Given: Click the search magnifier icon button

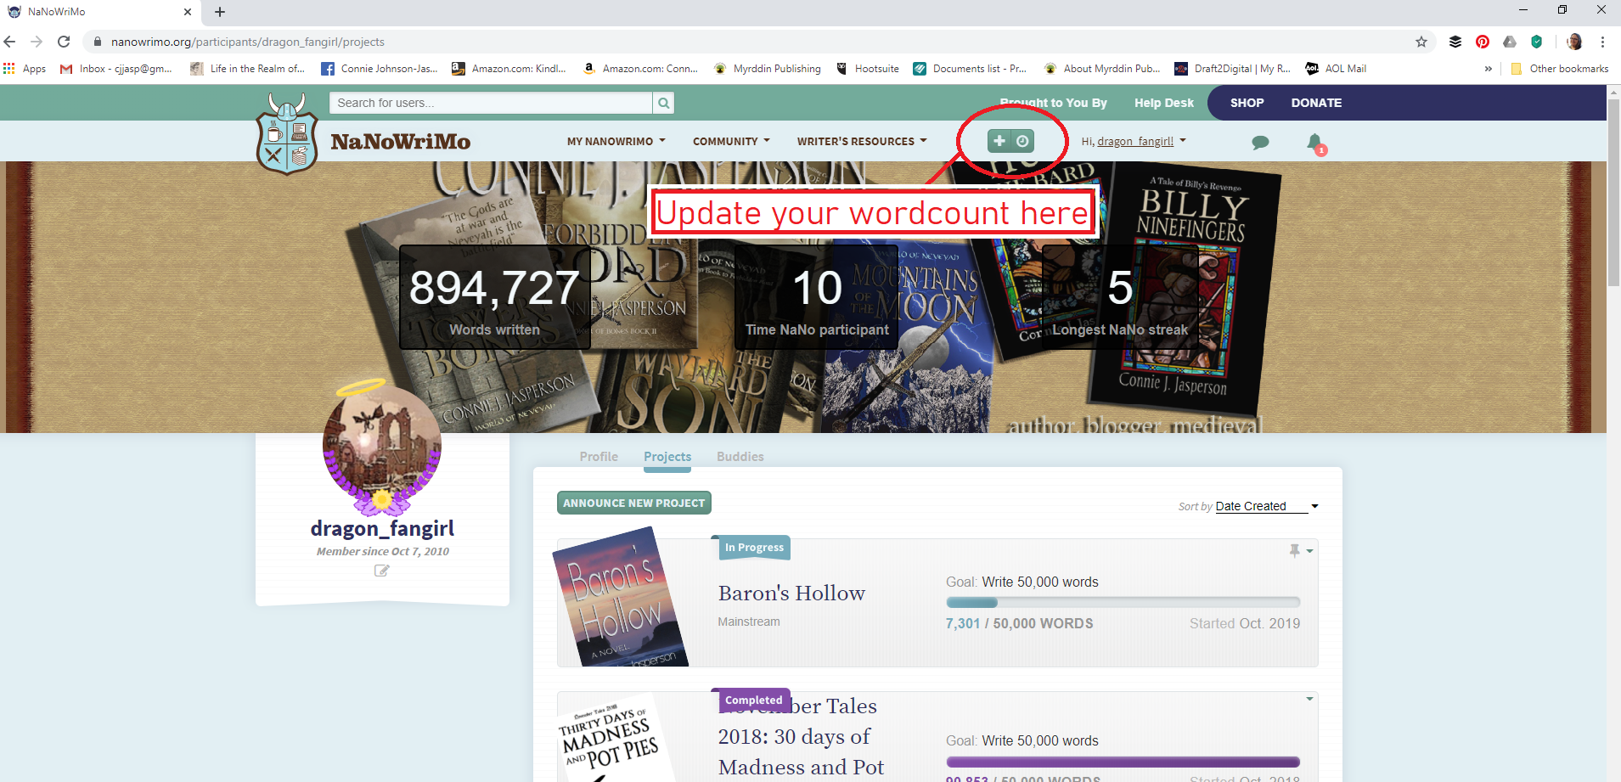Looking at the screenshot, I should [663, 103].
